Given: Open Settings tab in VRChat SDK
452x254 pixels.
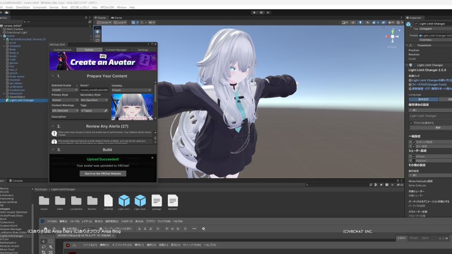Looking at the screenshot, I should coord(143,50).
